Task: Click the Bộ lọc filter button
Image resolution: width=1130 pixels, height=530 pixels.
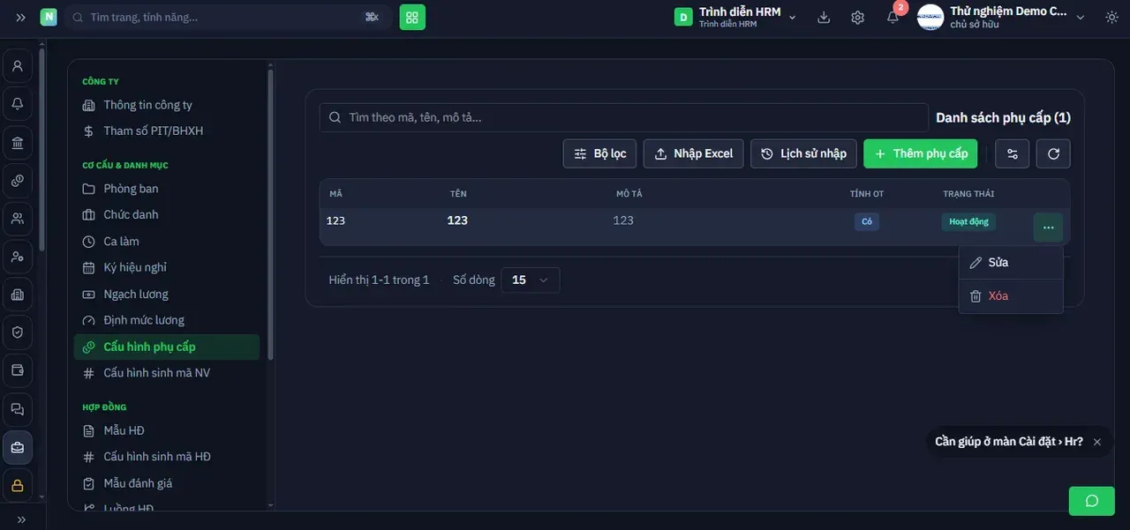Action: pyautogui.click(x=600, y=153)
